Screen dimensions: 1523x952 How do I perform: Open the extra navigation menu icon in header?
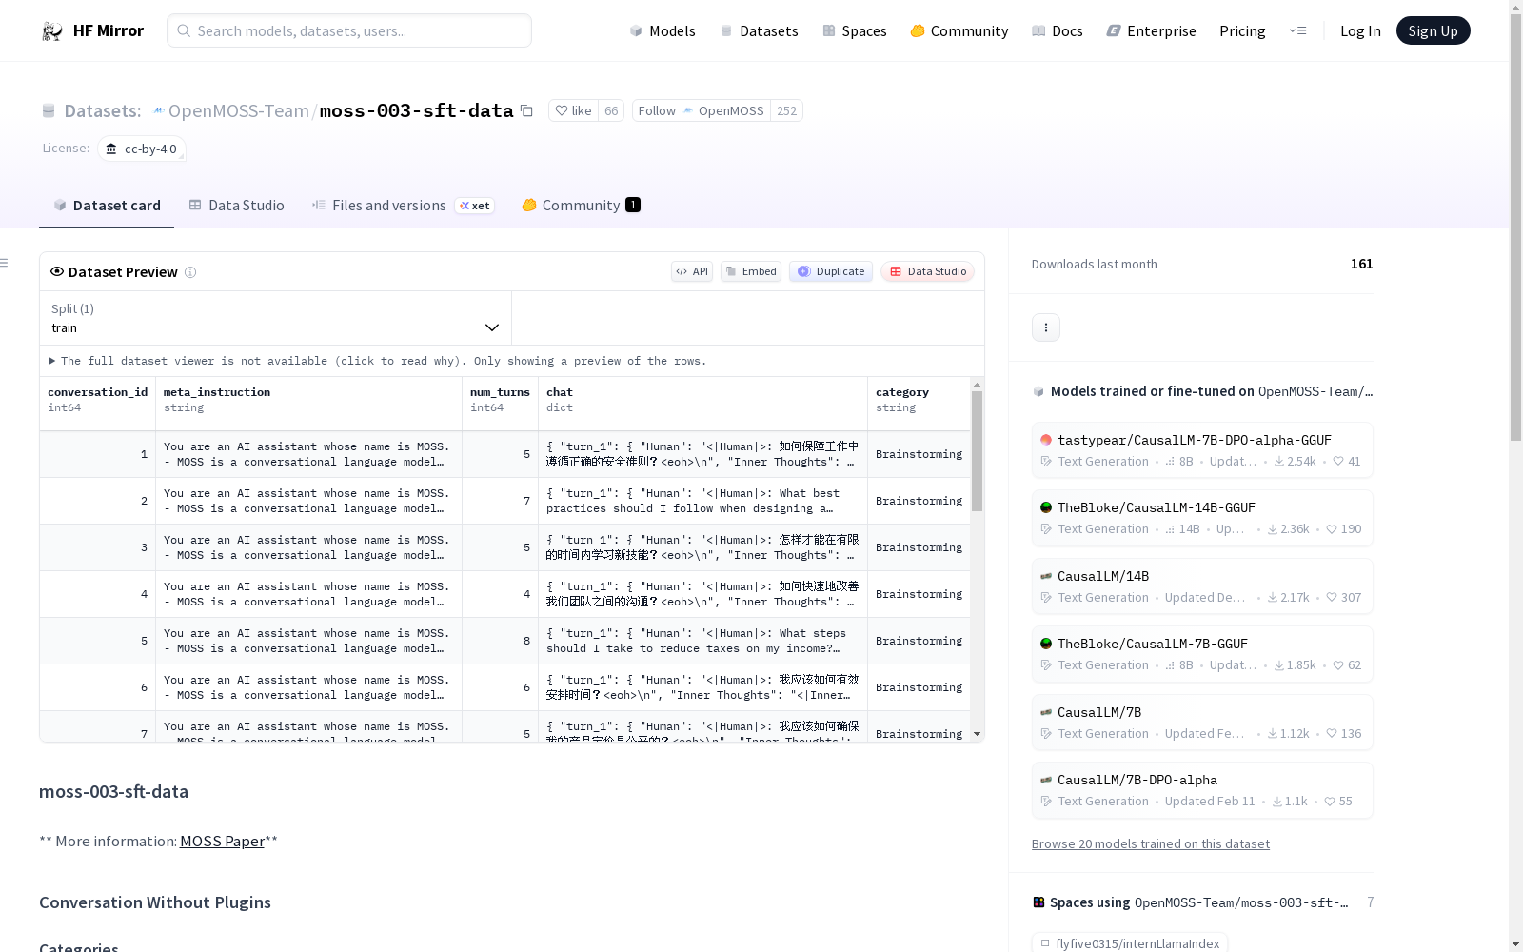pyautogui.click(x=1297, y=30)
